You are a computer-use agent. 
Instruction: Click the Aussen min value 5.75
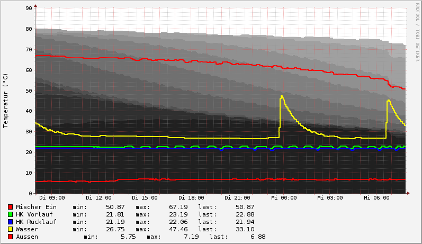coord(128,237)
